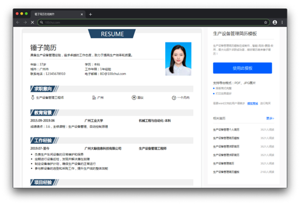Expand related resumes with 更多 link
This screenshot has height=205, width=300.
pos(270,118)
